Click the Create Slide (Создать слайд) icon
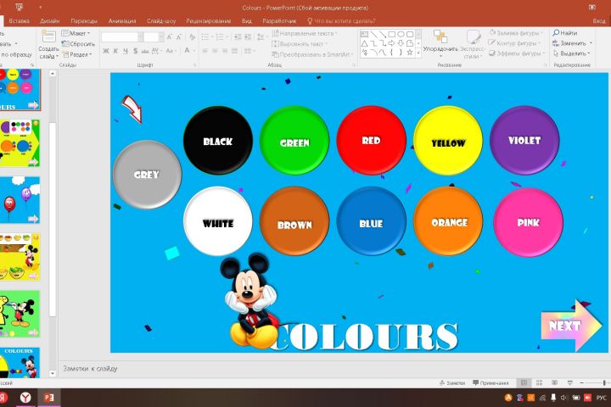Viewport: 611px width, 407px height. point(48,37)
